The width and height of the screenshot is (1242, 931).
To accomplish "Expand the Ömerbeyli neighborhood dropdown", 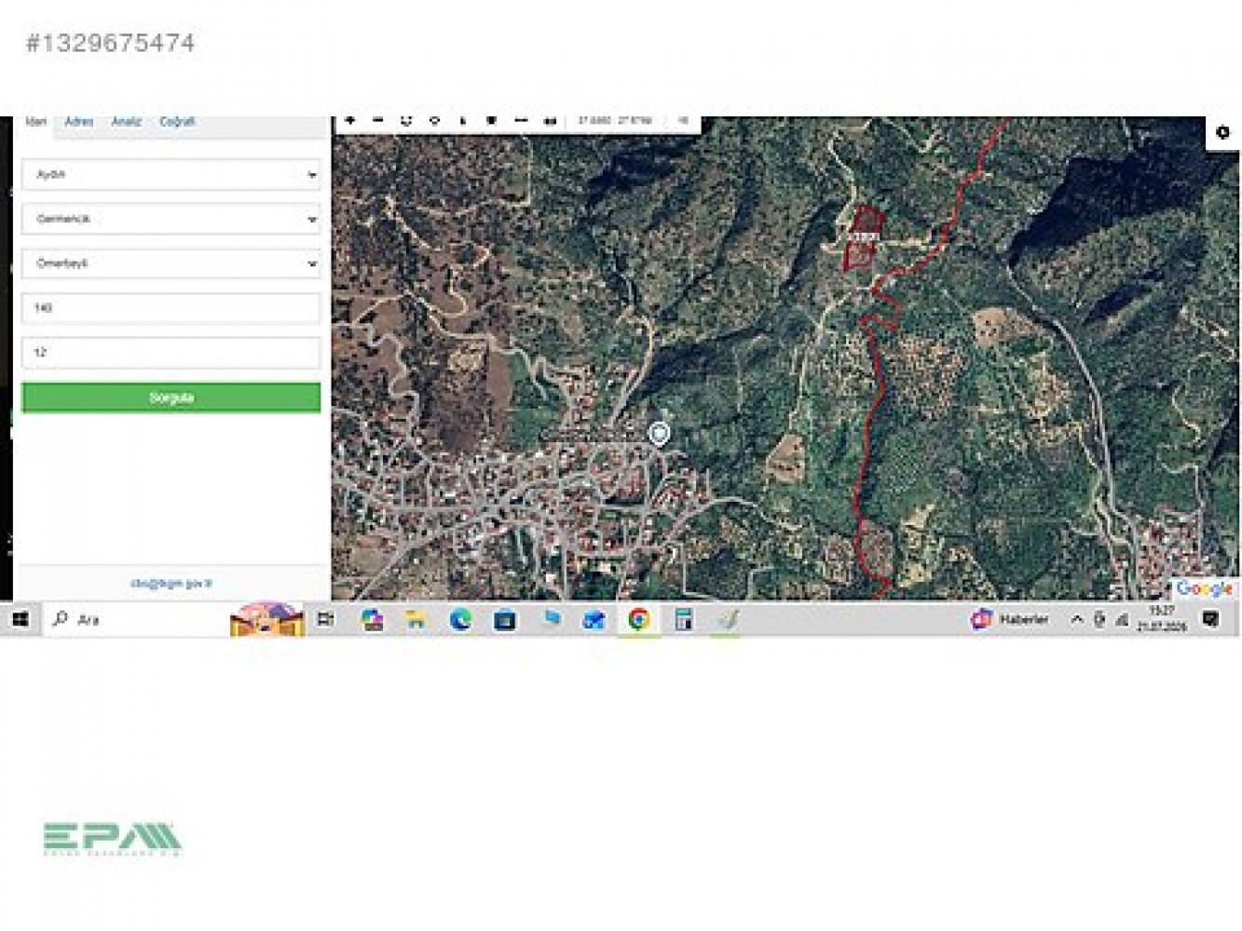I will 171,263.
